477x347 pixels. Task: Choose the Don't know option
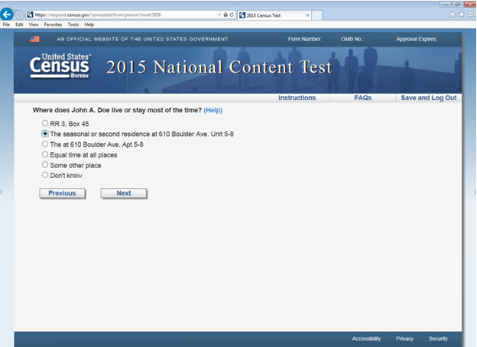coord(45,175)
